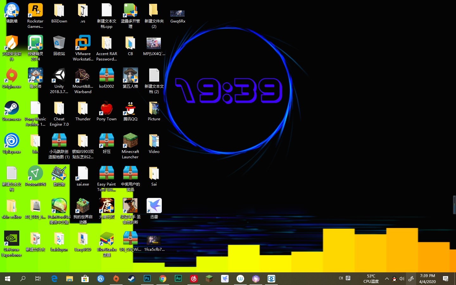The image size is (456, 285).
Task: Launch BlueStacks 蓝叠 shortcut
Action: tap(107, 244)
